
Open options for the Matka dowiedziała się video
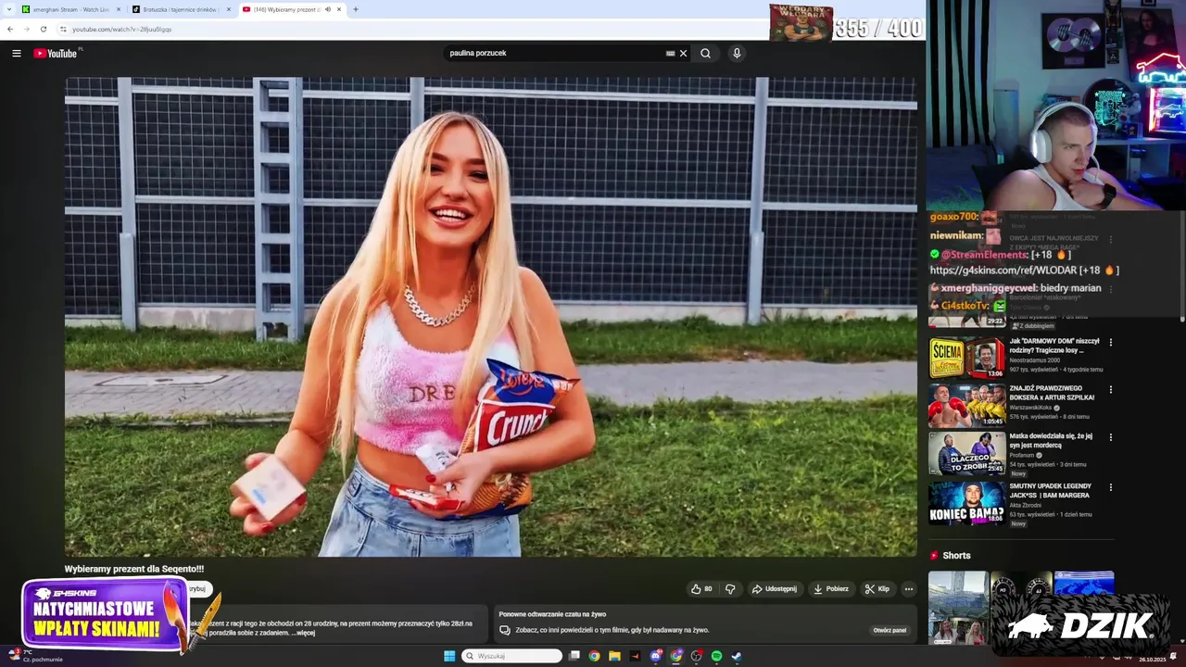click(1111, 437)
